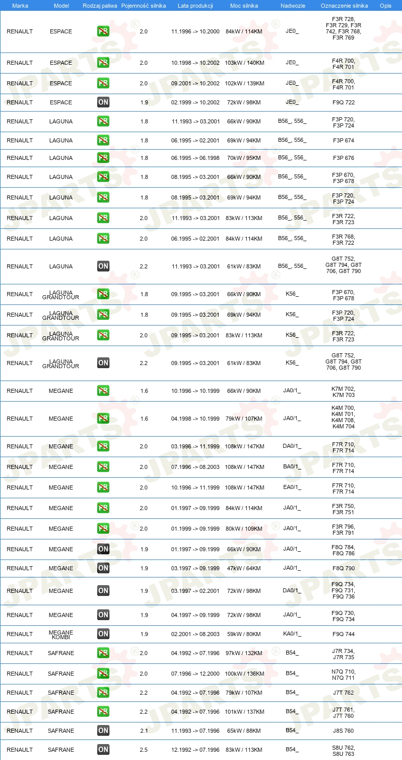Image resolution: width=402 pixels, height=760 pixels.
Task: Click the petrol icon in Espace F3R 728 row
Action: coord(103,31)
